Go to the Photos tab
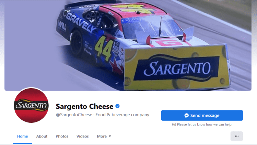257x145 pixels. pos(62,136)
